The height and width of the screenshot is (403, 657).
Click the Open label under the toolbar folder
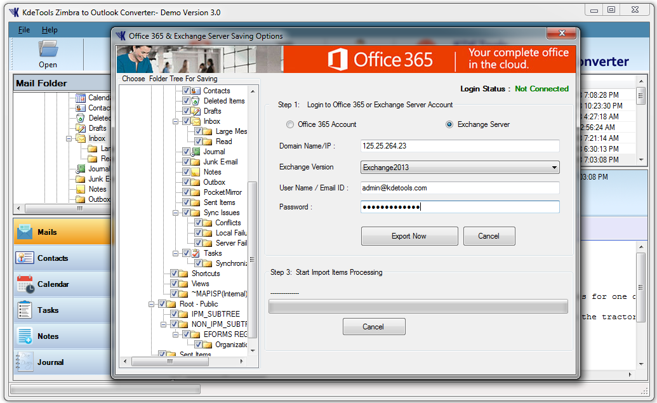click(48, 65)
